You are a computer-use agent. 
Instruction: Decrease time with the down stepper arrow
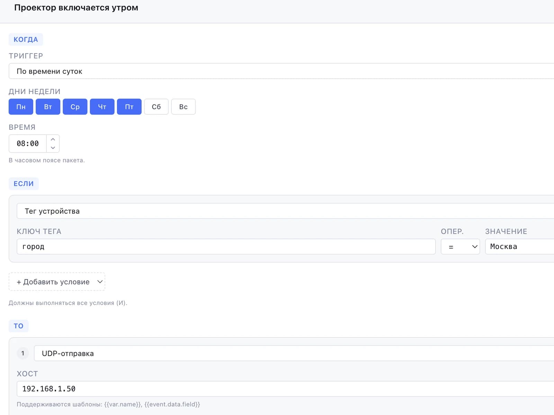pyautogui.click(x=53, y=148)
